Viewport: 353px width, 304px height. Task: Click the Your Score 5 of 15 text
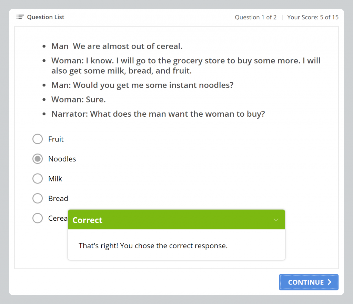tap(313, 17)
